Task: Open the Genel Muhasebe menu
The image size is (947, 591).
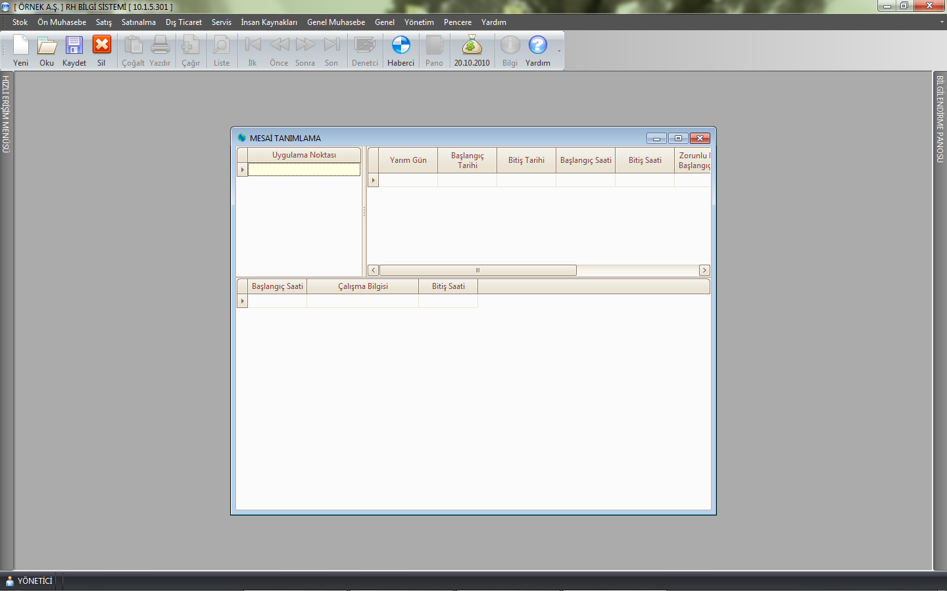Action: (335, 22)
